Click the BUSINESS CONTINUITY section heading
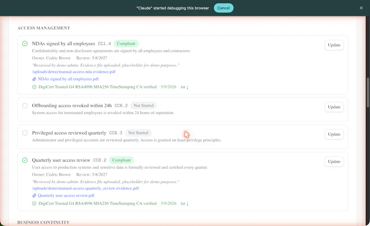The height and width of the screenshot is (226, 370). tap(43, 222)
